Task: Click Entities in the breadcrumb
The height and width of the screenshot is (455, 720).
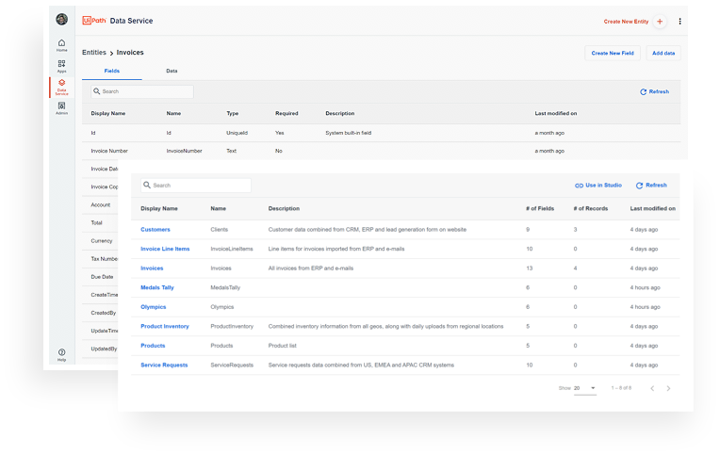Action: [x=94, y=53]
